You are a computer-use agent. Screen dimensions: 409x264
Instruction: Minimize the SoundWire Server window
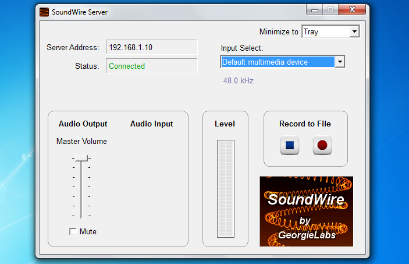point(315,9)
